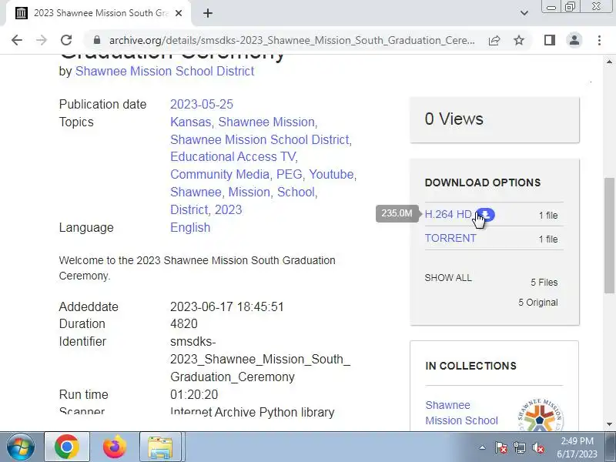Launch Firefox from the taskbar
This screenshot has width=616, height=462.
115,447
